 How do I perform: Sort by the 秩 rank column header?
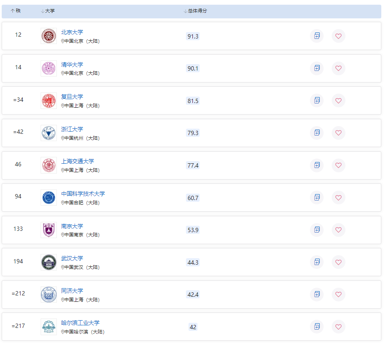tap(16, 11)
